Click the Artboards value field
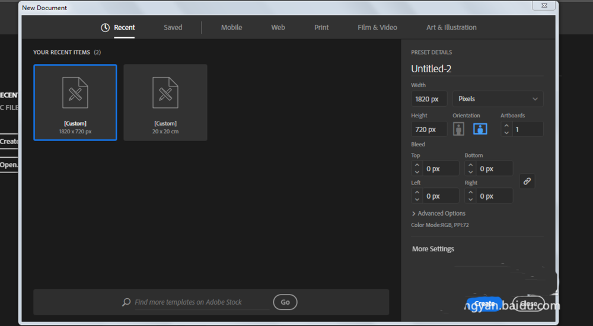 pyautogui.click(x=528, y=129)
